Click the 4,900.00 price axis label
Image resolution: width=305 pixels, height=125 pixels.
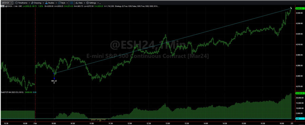pos(299,55)
